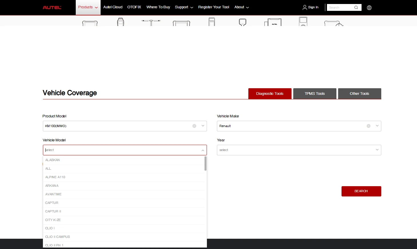This screenshot has width=417, height=249.
Task: Switch to the TPMS Tools tab
Action: tap(315, 94)
